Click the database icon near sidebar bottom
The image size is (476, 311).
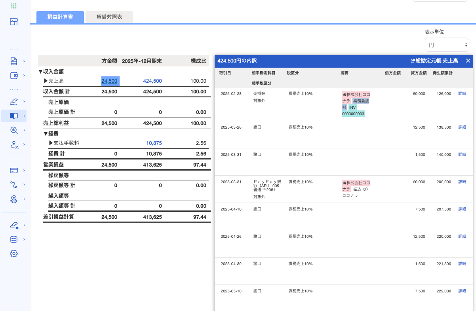click(x=14, y=239)
